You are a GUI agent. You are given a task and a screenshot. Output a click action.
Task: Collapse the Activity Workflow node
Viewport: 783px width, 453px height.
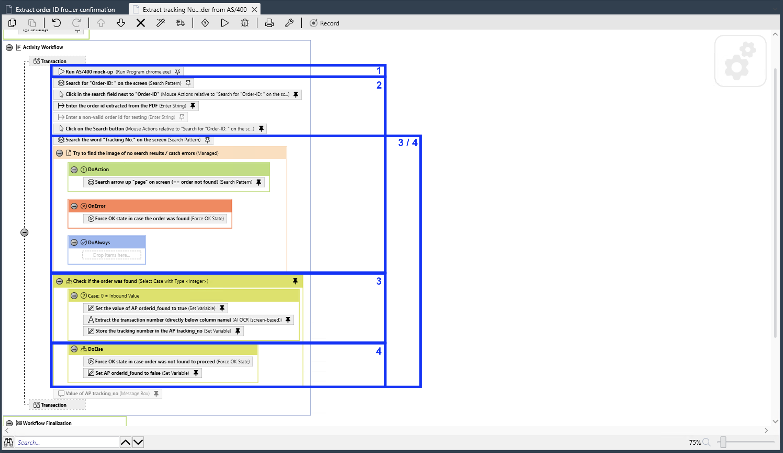[x=9, y=47]
